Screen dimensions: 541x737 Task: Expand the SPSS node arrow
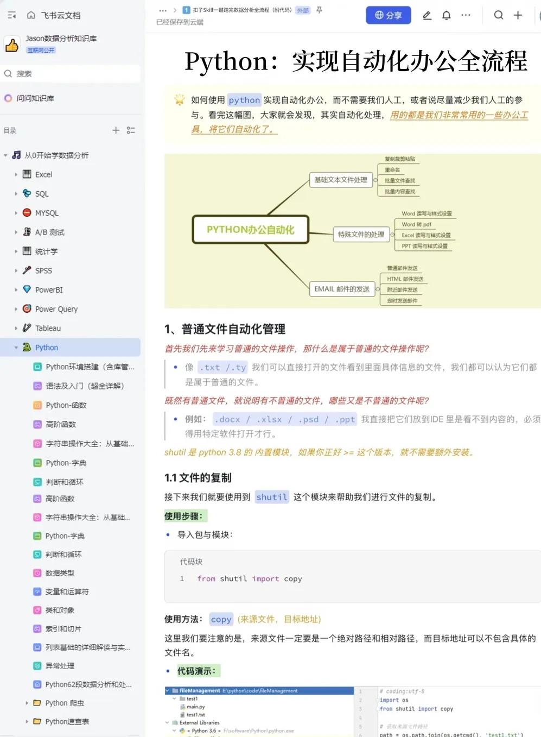(16, 271)
